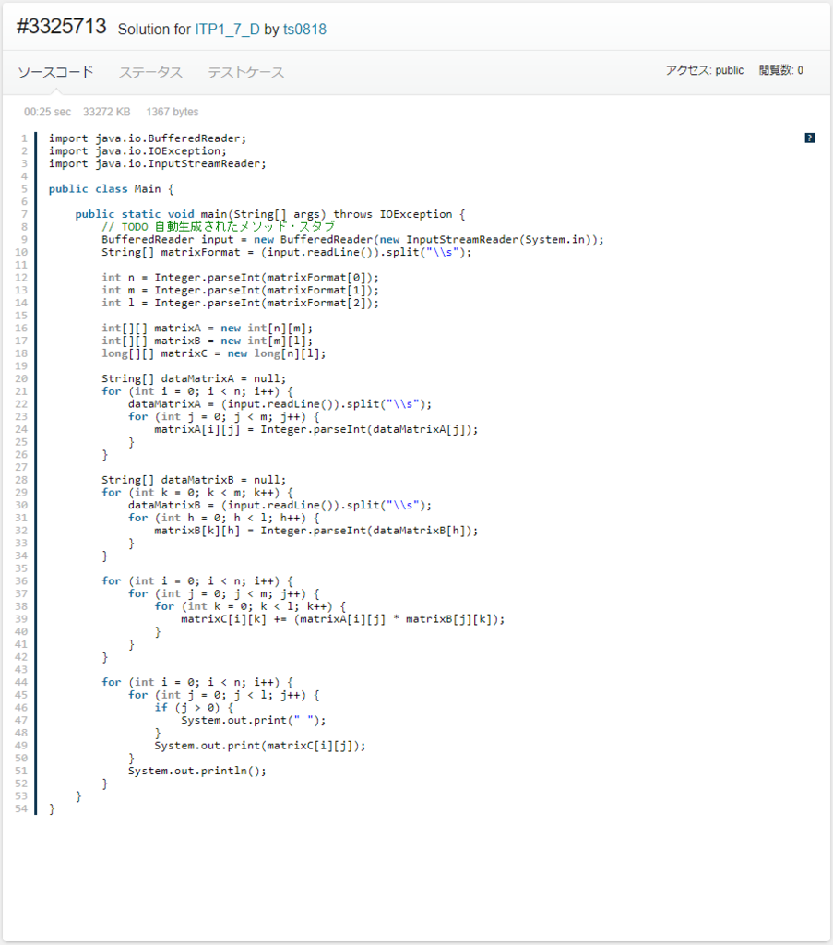Click the System.out.print(" ") line
The width and height of the screenshot is (833, 945).
253,721
